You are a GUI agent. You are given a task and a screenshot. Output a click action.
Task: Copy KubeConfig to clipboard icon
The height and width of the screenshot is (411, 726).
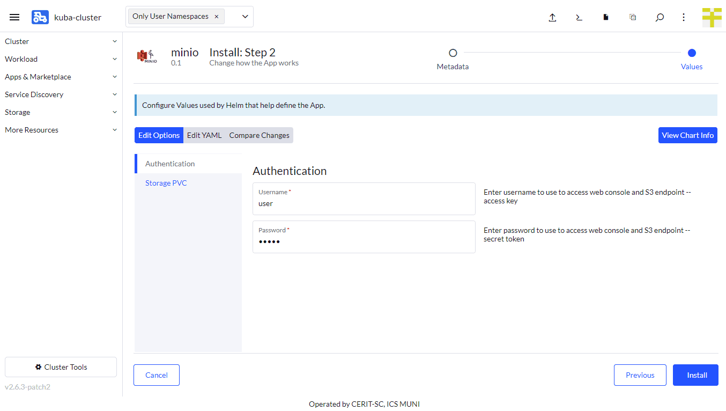pyautogui.click(x=633, y=17)
